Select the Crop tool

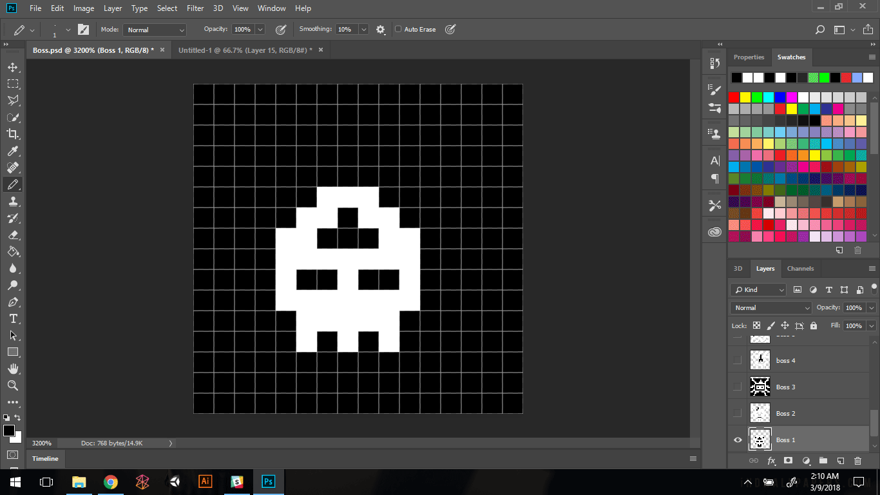pyautogui.click(x=12, y=134)
